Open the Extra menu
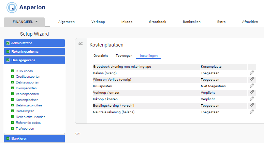 (221, 22)
